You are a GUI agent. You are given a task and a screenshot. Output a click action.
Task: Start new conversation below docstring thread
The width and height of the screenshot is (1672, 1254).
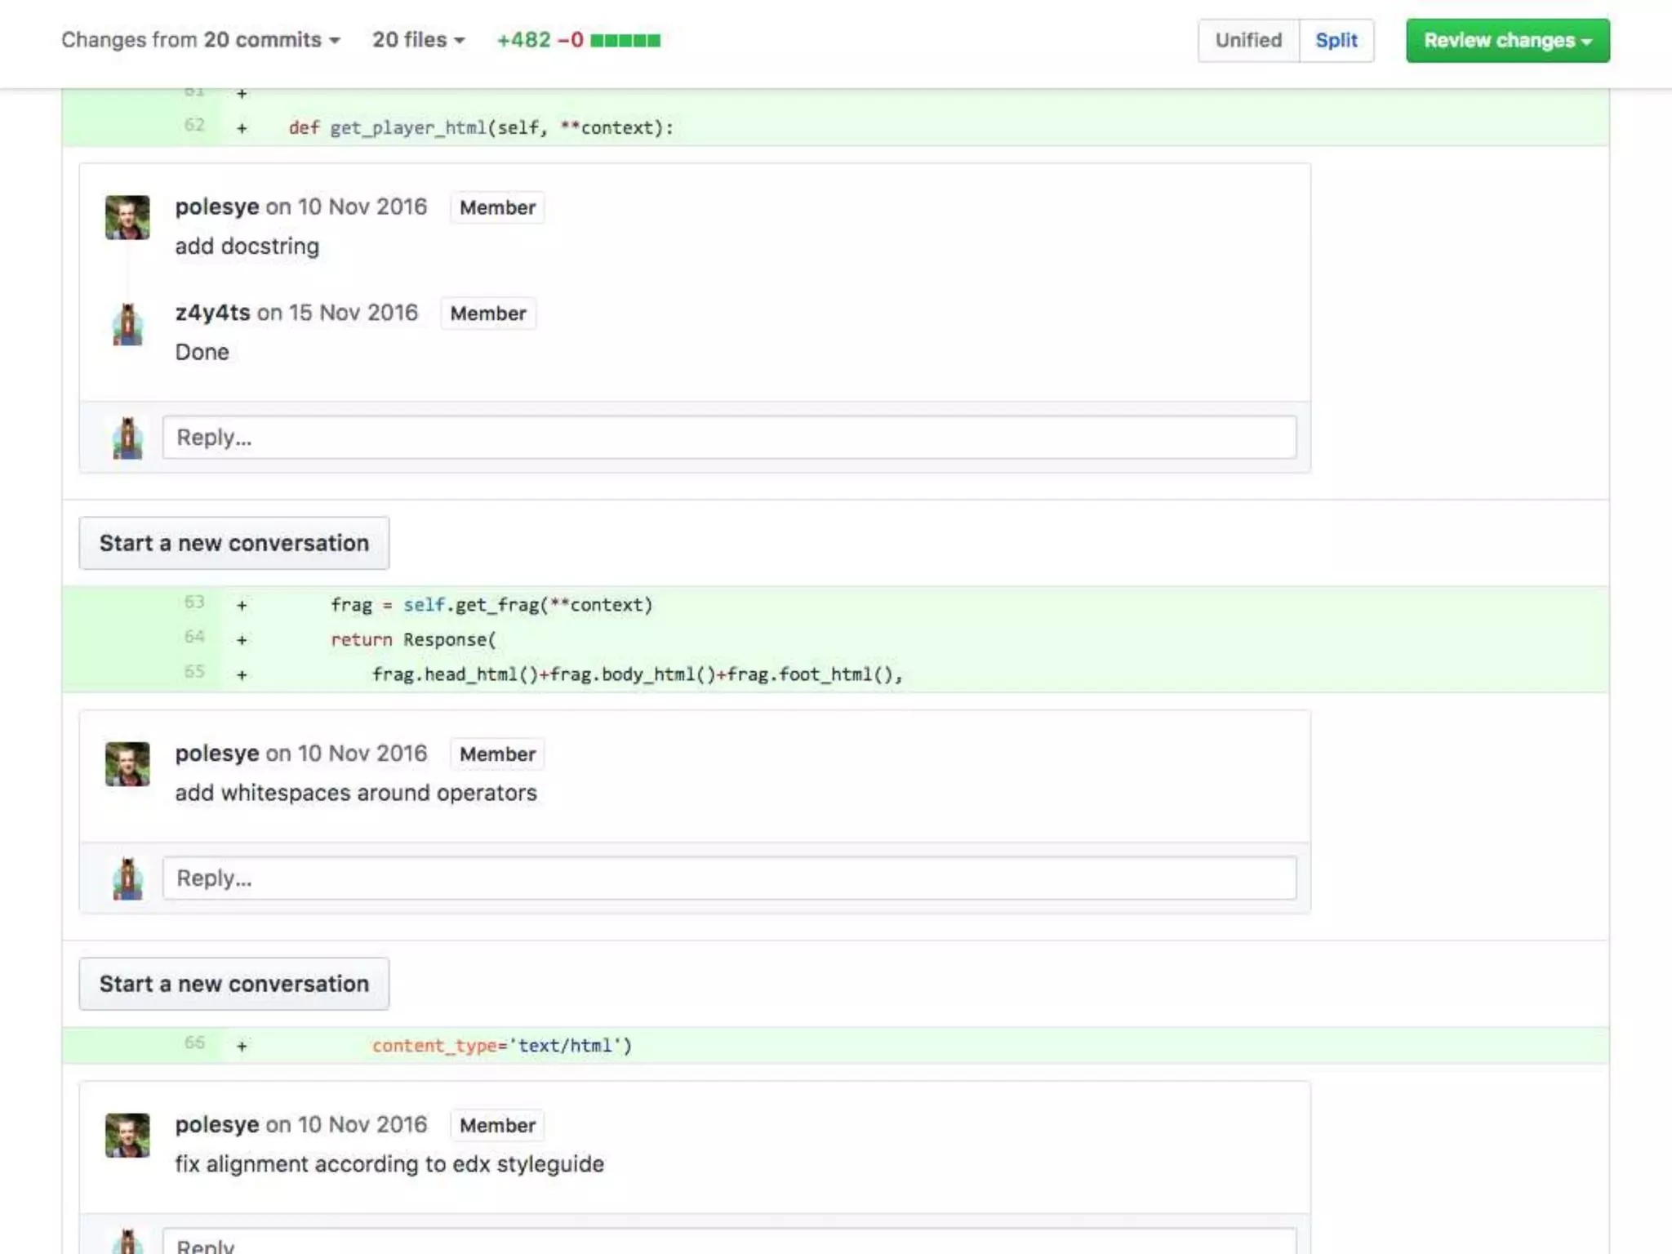(234, 543)
